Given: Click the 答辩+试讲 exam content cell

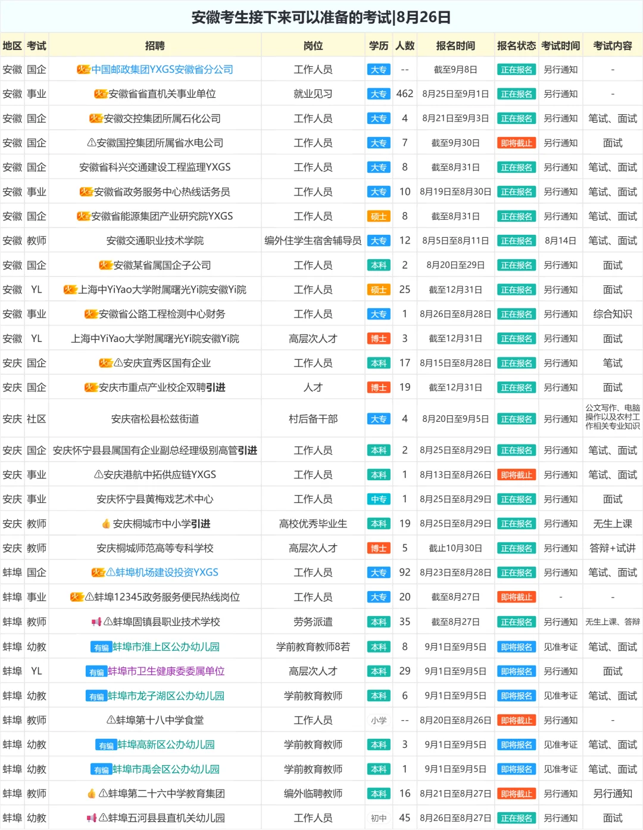Looking at the screenshot, I should (613, 548).
